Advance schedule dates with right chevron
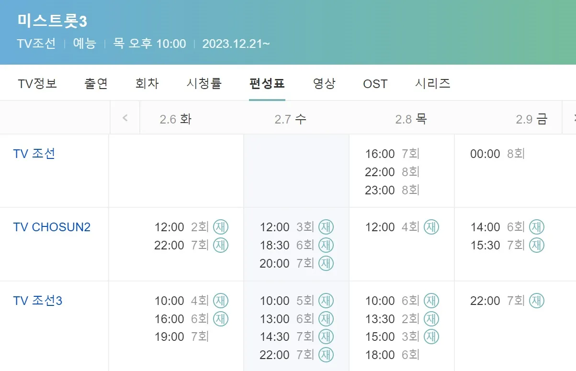576x371 pixels. tap(570, 118)
